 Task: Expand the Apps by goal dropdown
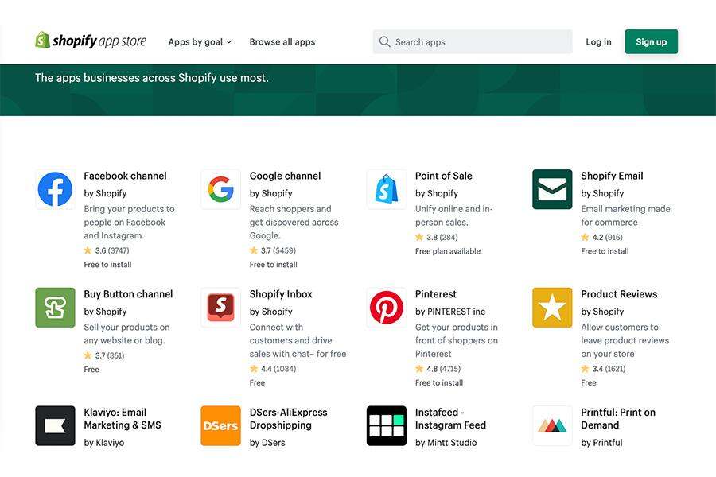pyautogui.click(x=200, y=41)
